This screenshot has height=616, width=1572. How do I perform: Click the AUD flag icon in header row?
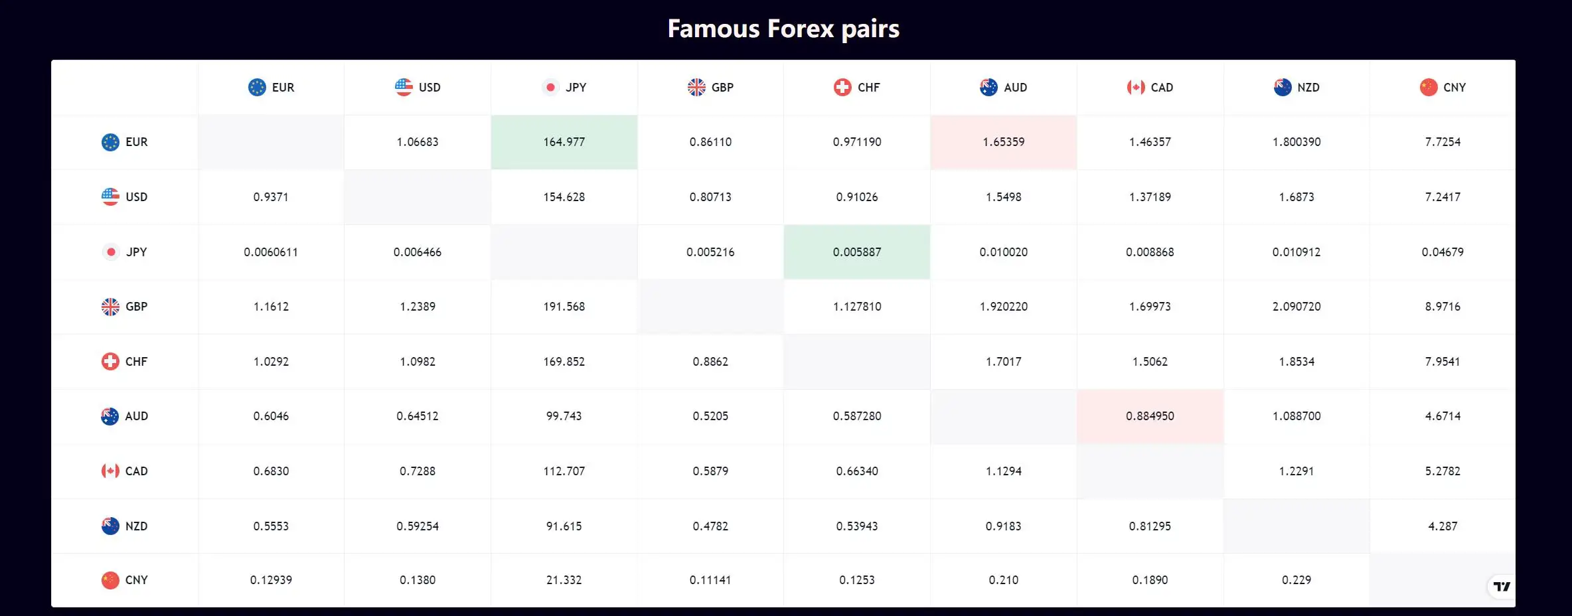pos(988,87)
